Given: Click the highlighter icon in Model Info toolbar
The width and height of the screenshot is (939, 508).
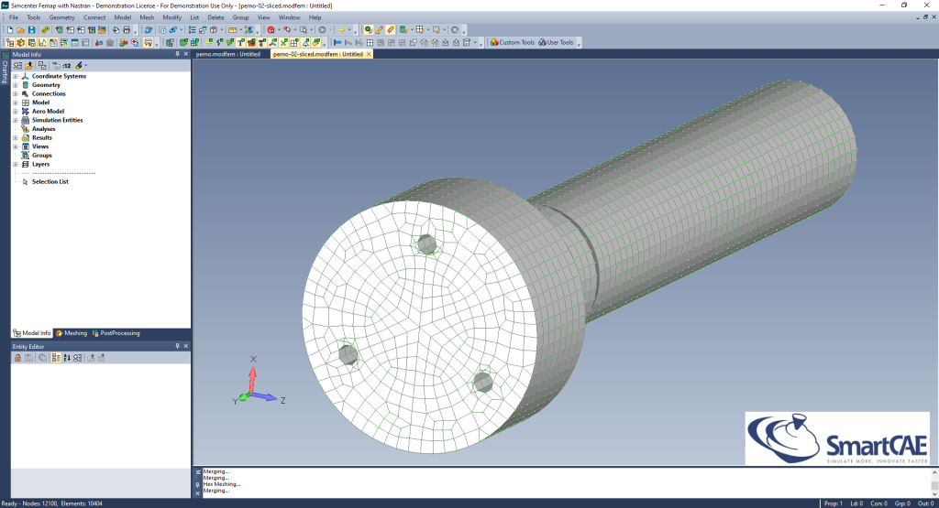Looking at the screenshot, I should click(79, 66).
